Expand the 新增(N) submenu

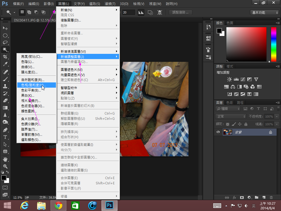(88, 10)
